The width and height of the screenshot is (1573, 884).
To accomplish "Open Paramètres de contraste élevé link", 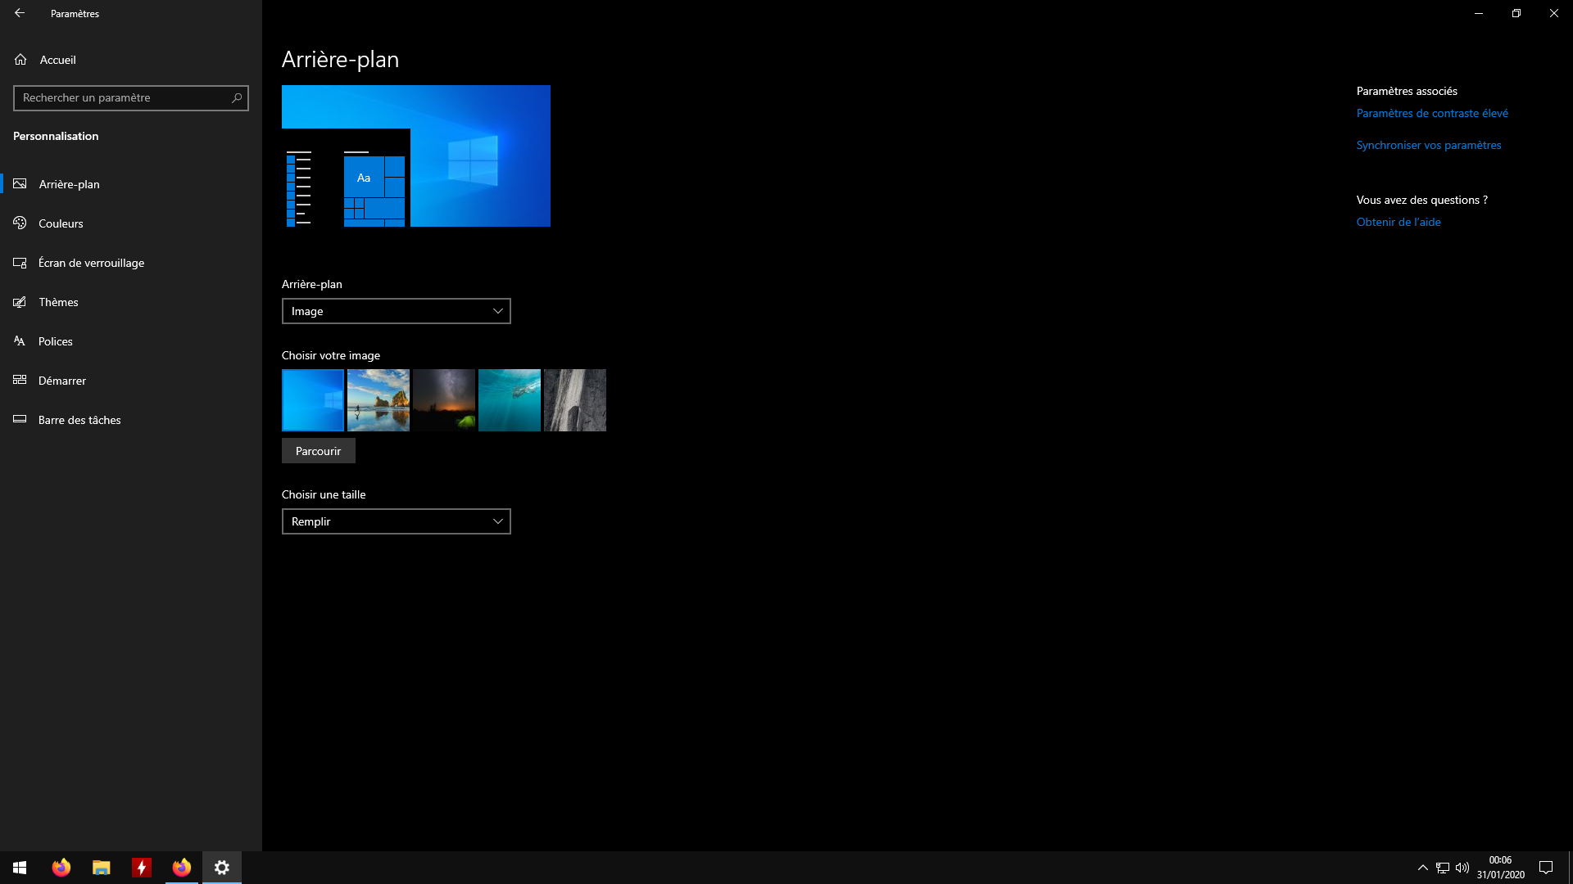I will click(x=1431, y=114).
